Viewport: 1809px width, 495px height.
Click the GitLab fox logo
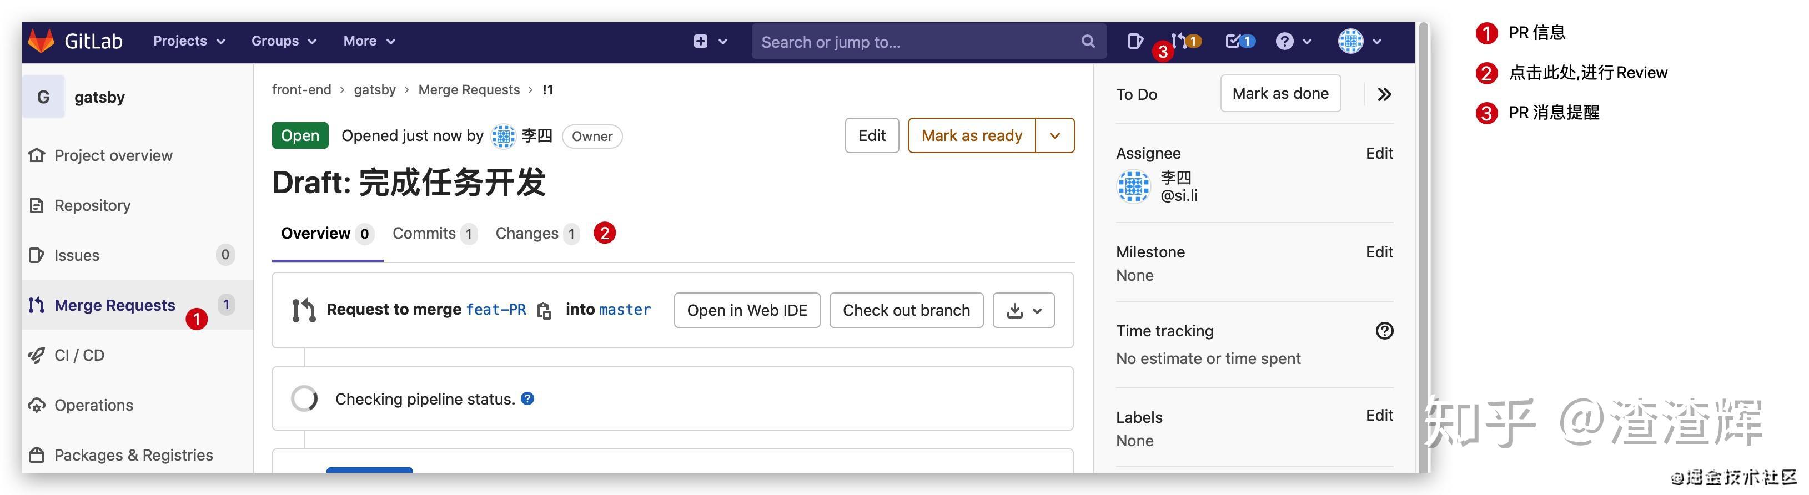pos(41,41)
